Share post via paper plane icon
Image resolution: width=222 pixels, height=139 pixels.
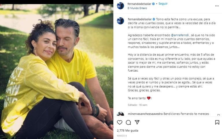point(137,122)
